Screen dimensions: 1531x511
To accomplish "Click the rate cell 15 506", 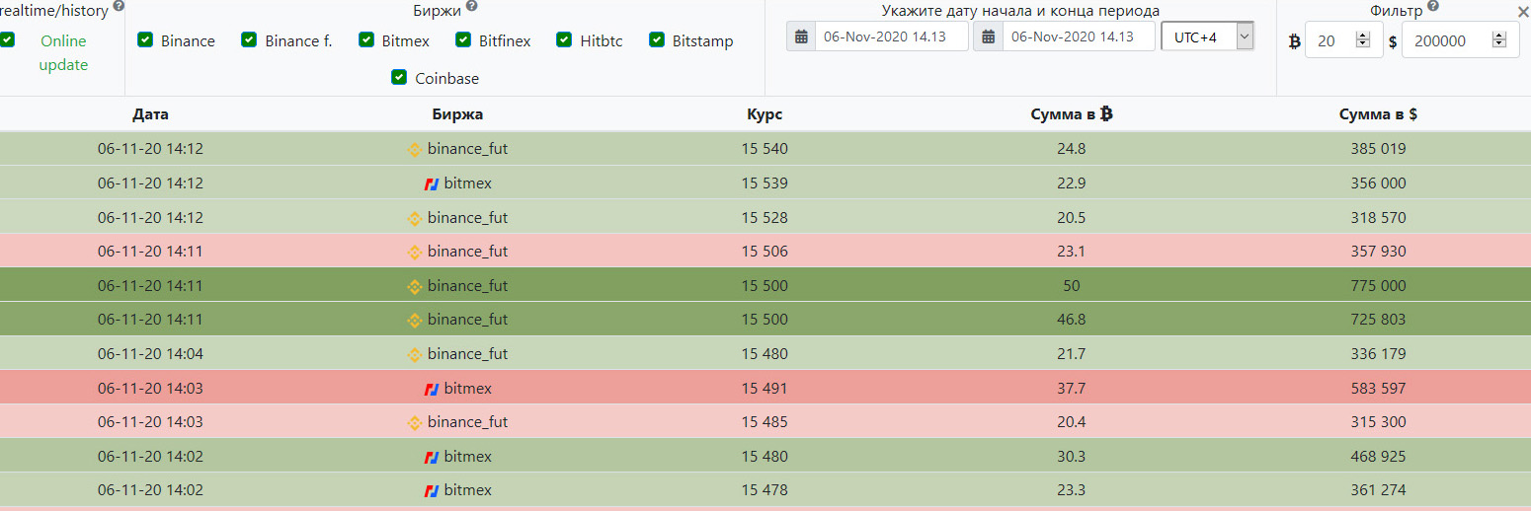I will 765,252.
